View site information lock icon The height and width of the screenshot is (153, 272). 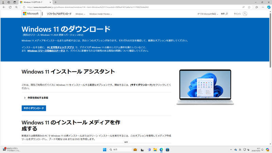tap(24, 7)
